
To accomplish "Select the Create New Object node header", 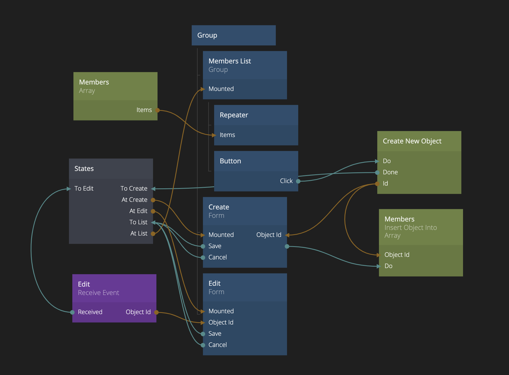I will point(419,141).
